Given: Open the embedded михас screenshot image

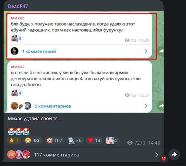Looking at the screenshot, I should [x=83, y=62].
